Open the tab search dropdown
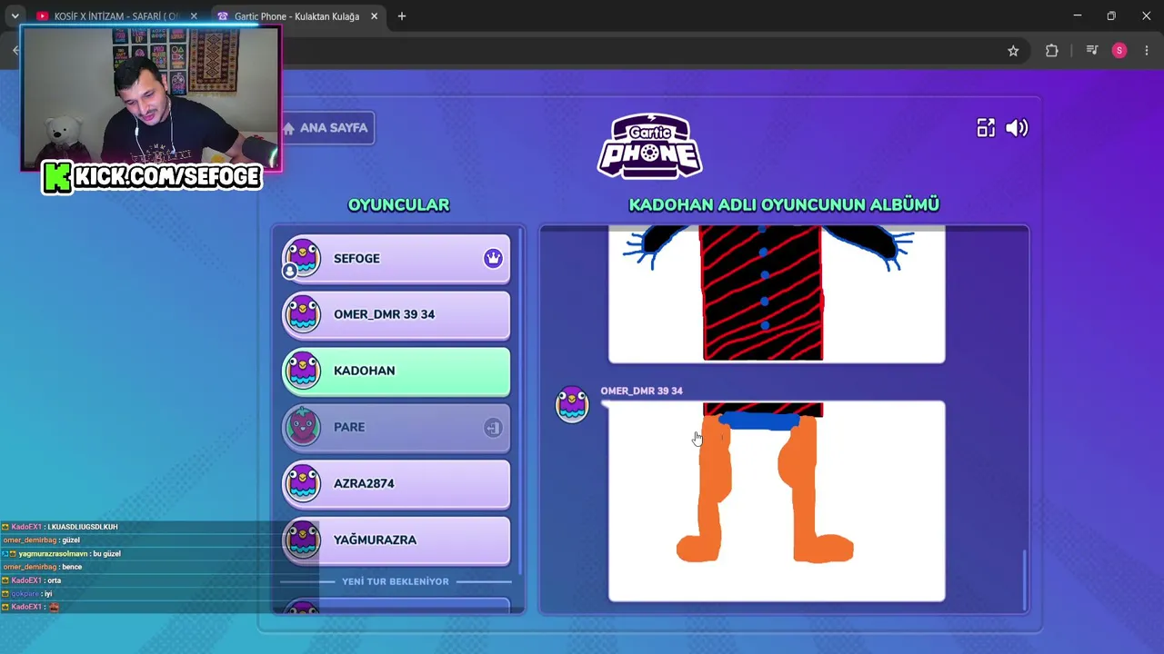 [15, 16]
